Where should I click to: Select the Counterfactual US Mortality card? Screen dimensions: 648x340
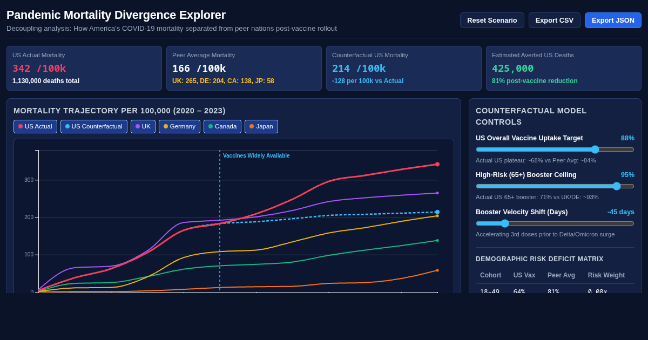click(x=404, y=68)
